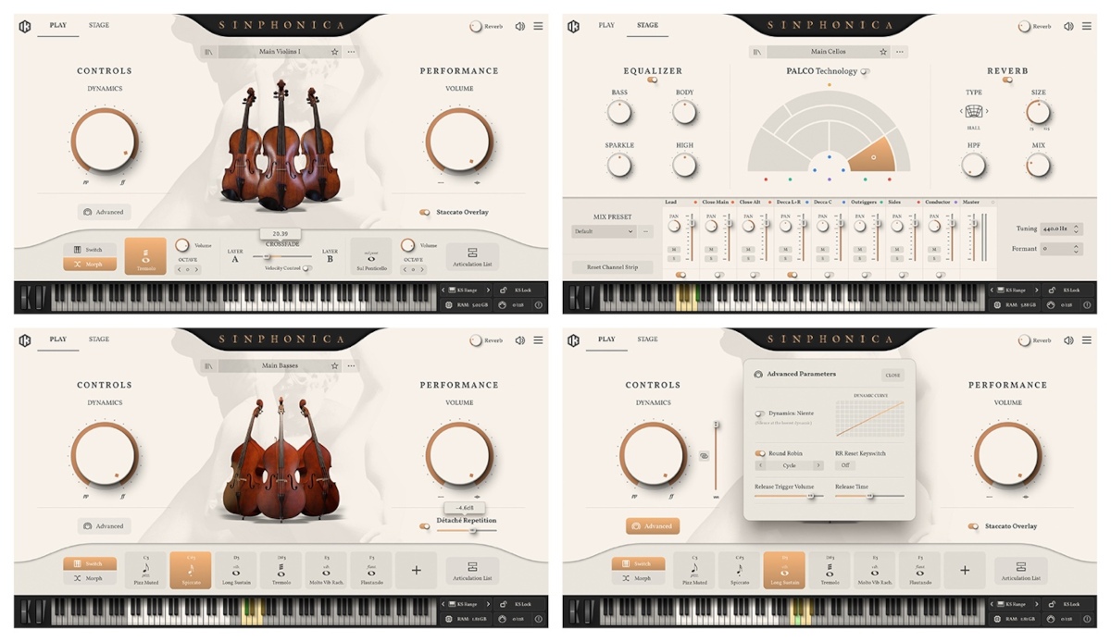The image size is (1111, 642).
Task: Click the Détaché Repetition slider in Main Basses
Action: (467, 530)
